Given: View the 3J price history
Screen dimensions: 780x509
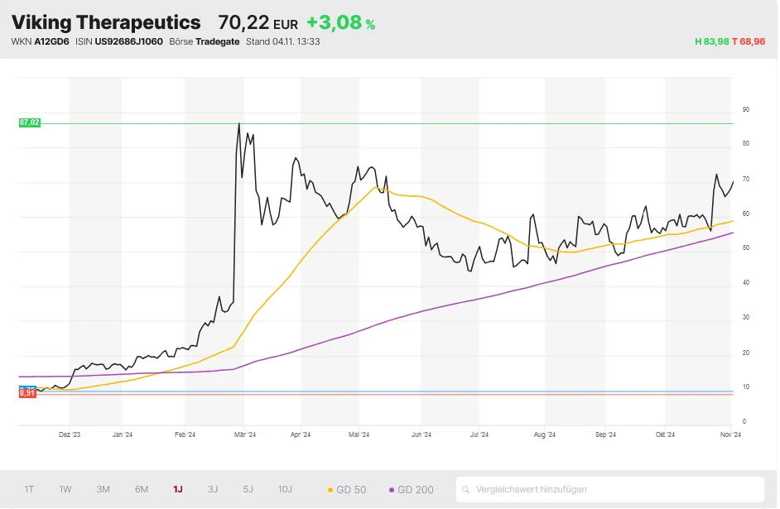Looking at the screenshot, I should [212, 489].
